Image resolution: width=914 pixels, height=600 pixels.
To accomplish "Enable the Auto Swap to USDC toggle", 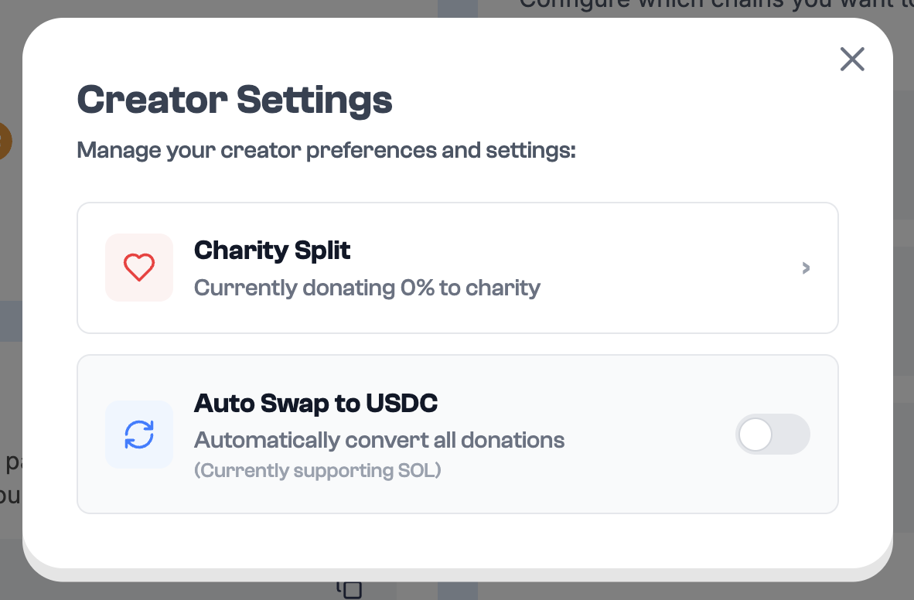I will (x=772, y=435).
